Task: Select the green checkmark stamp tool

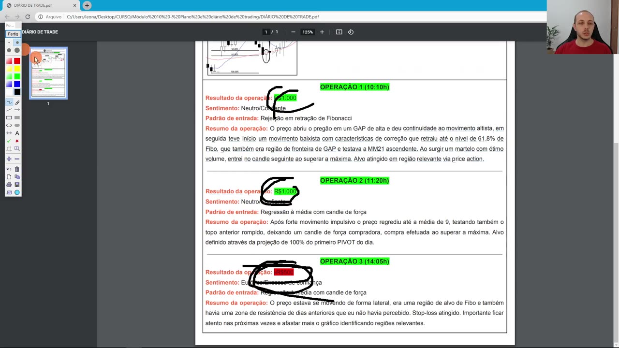Action: tap(9, 141)
